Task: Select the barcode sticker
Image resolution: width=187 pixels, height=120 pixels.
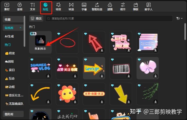Action: pyautogui.click(x=121, y=68)
